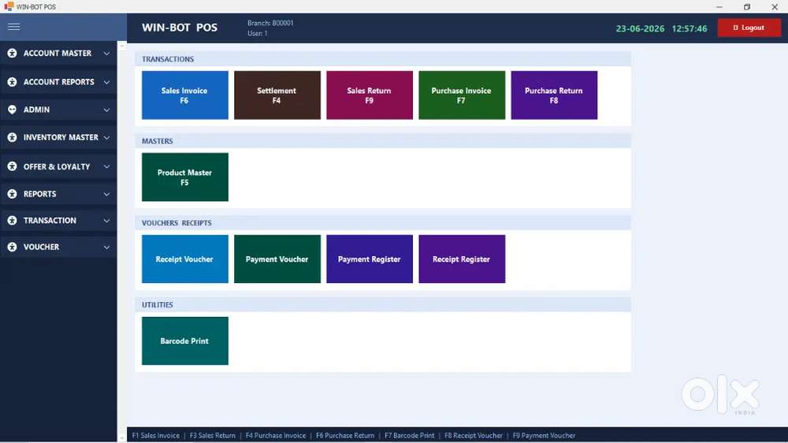The height and width of the screenshot is (443, 788).
Task: Open the Barcode Print utility tile
Action: point(185,341)
